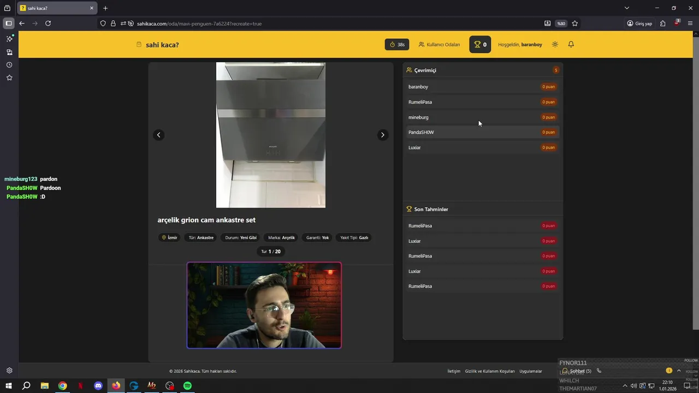Image resolution: width=699 pixels, height=393 pixels.
Task: Click the username baranboy in header
Action: pyautogui.click(x=532, y=45)
